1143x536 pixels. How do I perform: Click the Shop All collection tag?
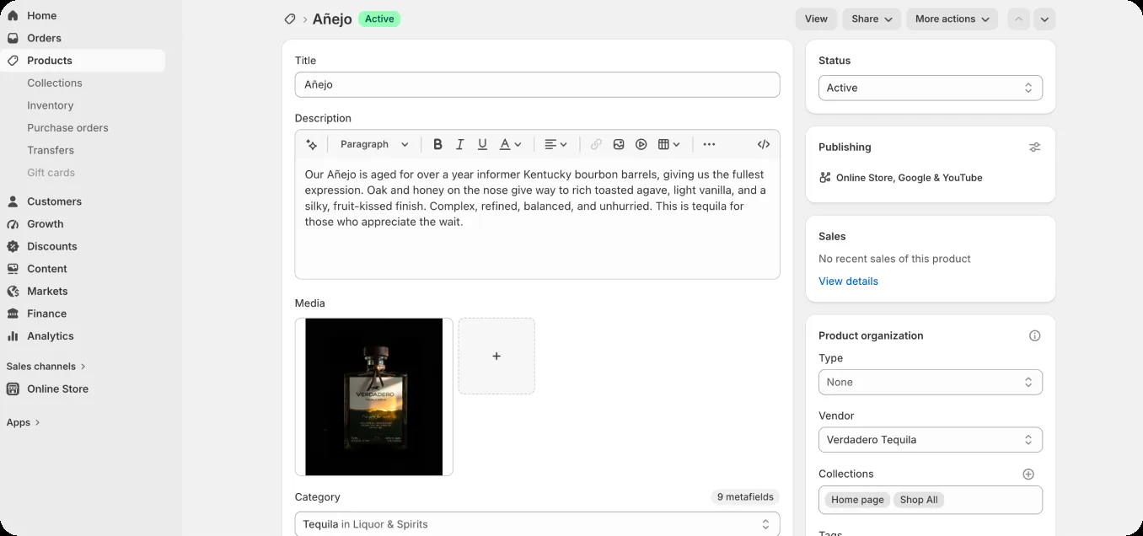(919, 500)
